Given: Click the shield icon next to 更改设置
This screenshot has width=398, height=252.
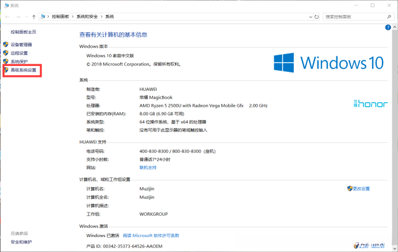Looking at the screenshot, I should [x=350, y=188].
